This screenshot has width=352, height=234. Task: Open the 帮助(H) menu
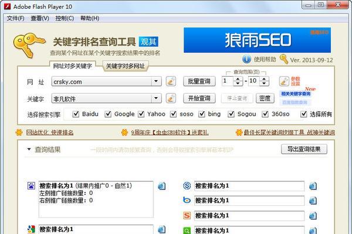90,18
